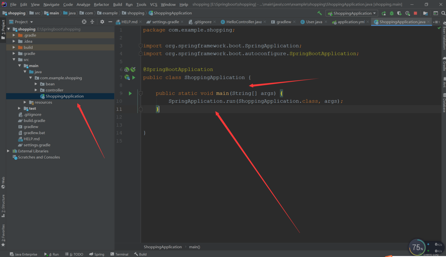Open the ShoppingApplication run configuration dropdown
The height and width of the screenshot is (257, 446).
[x=352, y=13]
